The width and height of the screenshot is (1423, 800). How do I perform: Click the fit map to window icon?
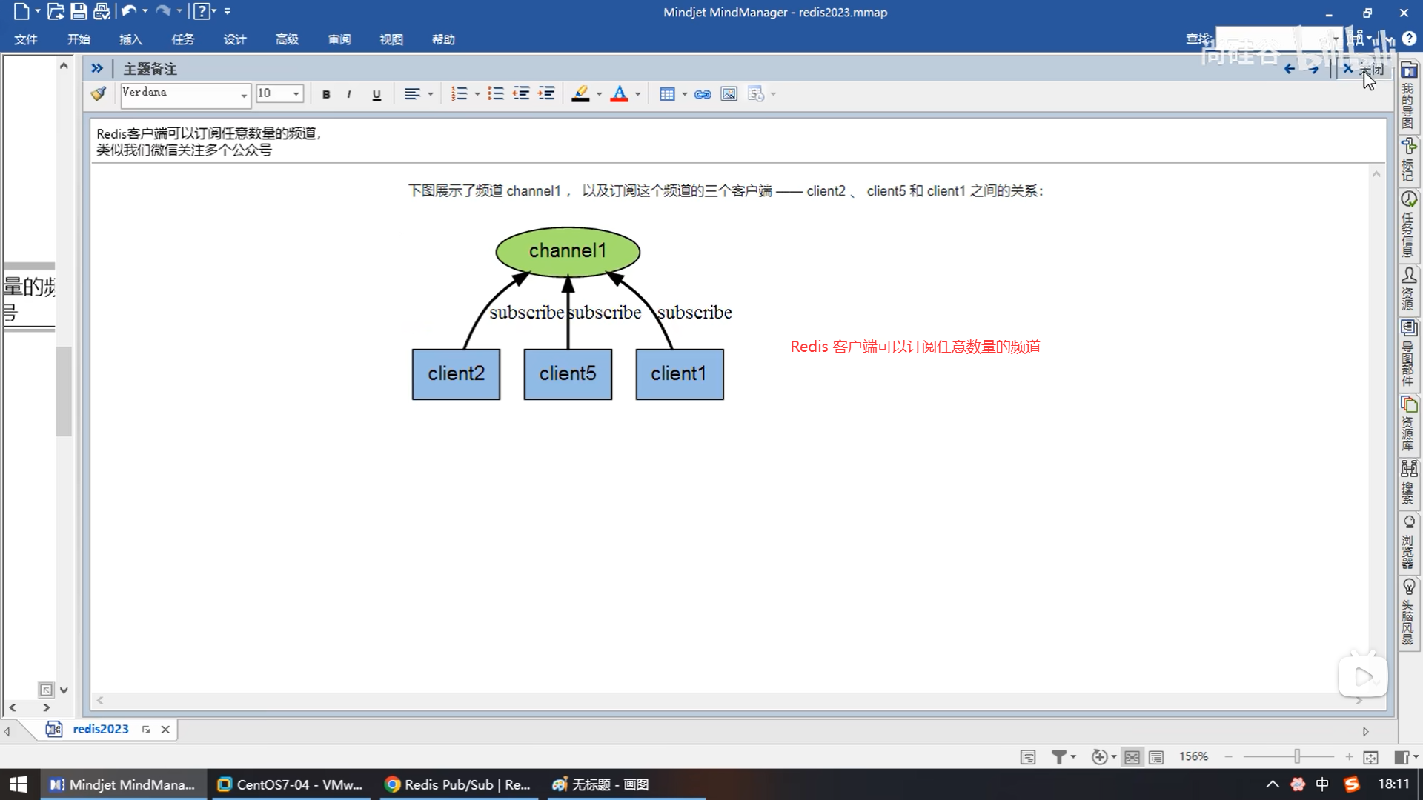click(x=1370, y=757)
